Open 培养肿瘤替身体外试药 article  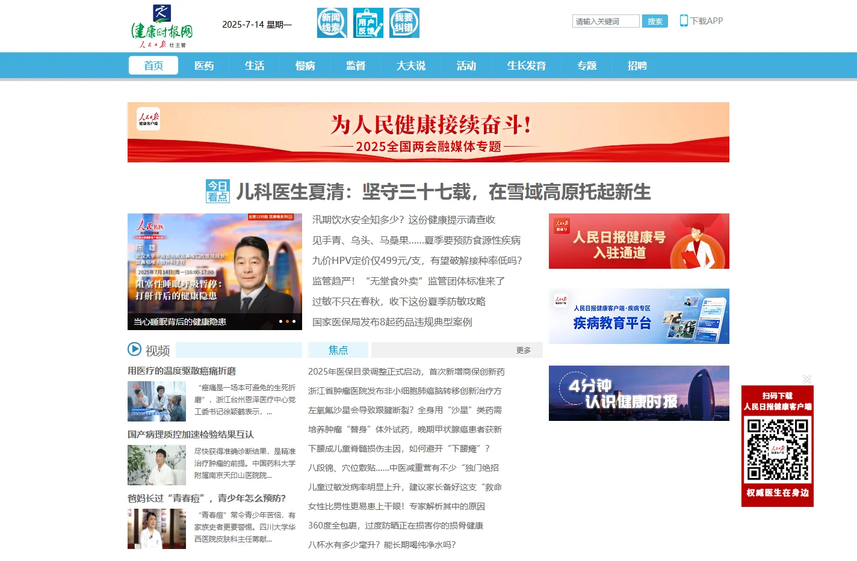click(x=405, y=429)
